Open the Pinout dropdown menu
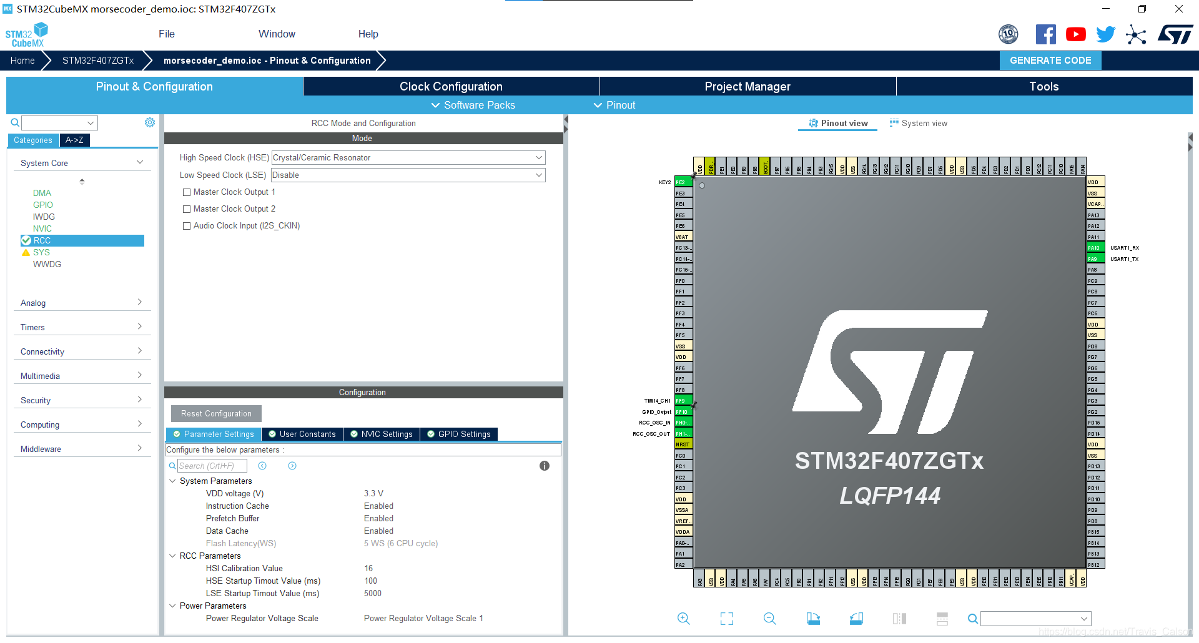Screen dimensions: 1199x643 (x=614, y=105)
